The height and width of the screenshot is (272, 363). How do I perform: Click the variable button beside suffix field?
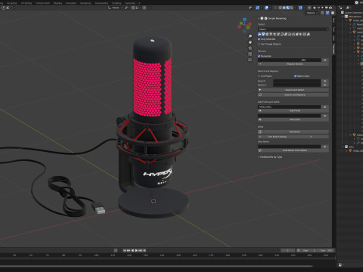pyautogui.click(x=325, y=116)
